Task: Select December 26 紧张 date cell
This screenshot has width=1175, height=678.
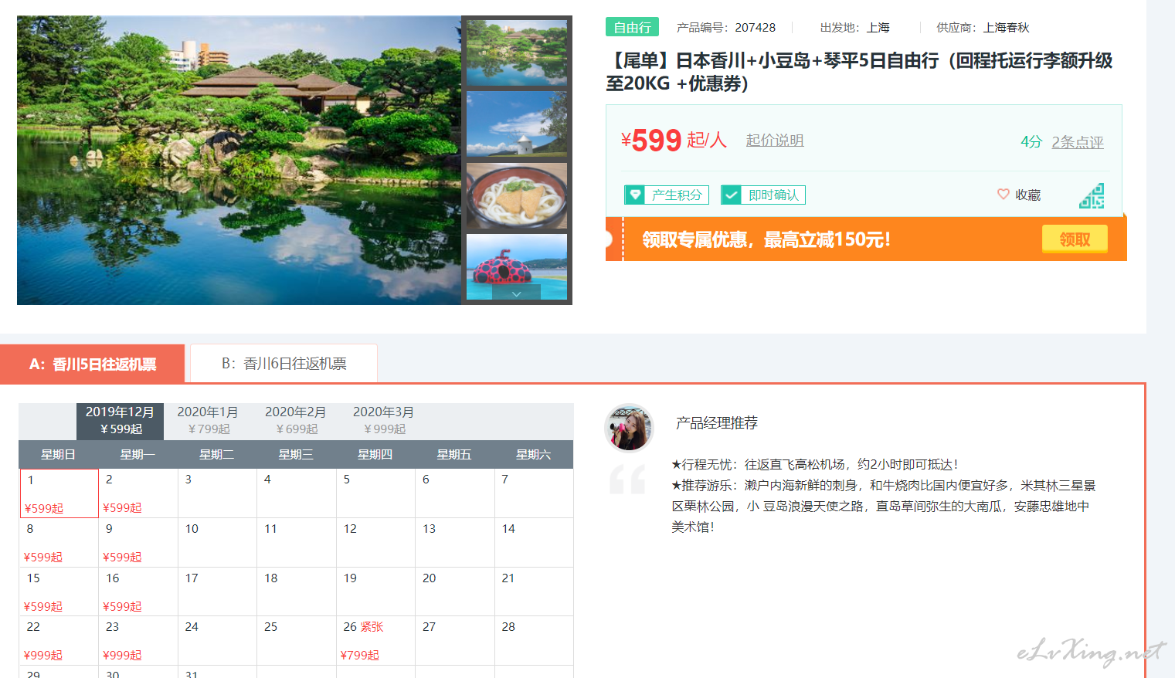Action: (x=375, y=641)
